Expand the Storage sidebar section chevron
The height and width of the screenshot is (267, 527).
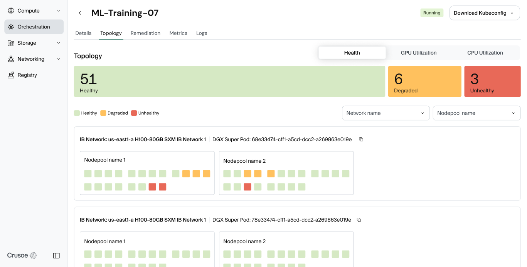click(59, 43)
